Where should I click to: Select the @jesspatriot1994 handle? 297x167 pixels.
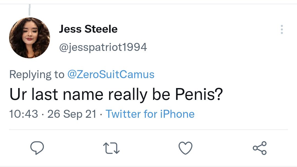tap(103, 47)
